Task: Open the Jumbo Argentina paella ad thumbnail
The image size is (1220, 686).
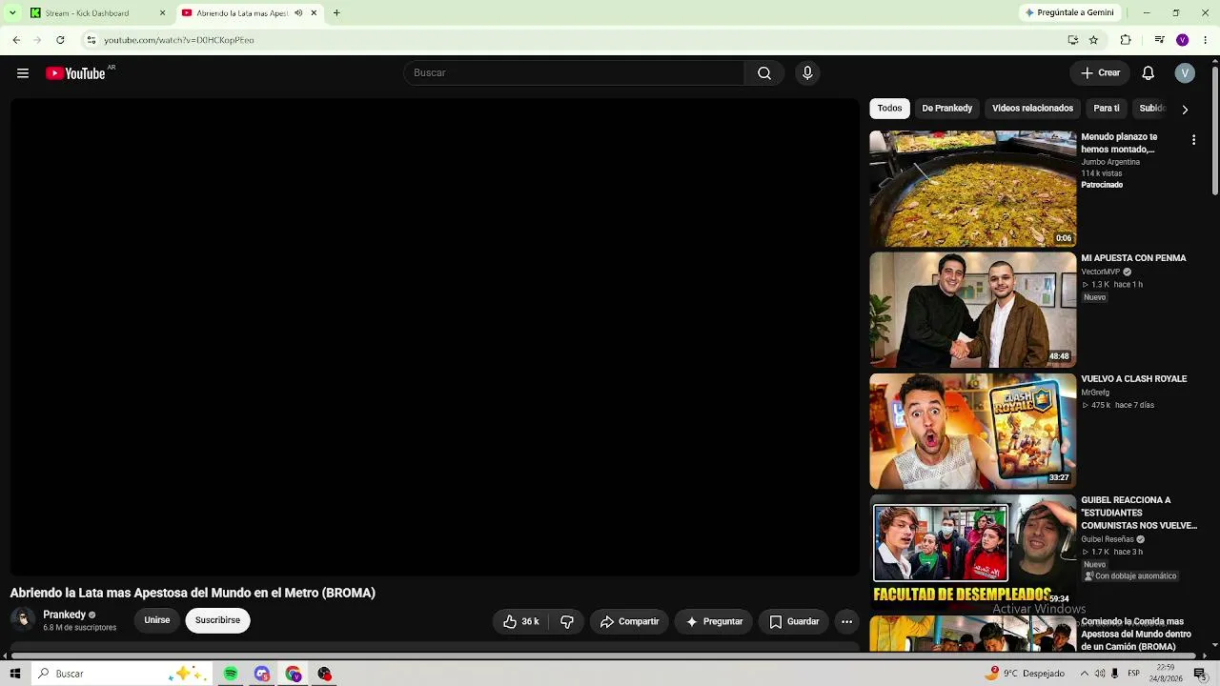Action: [x=972, y=189]
